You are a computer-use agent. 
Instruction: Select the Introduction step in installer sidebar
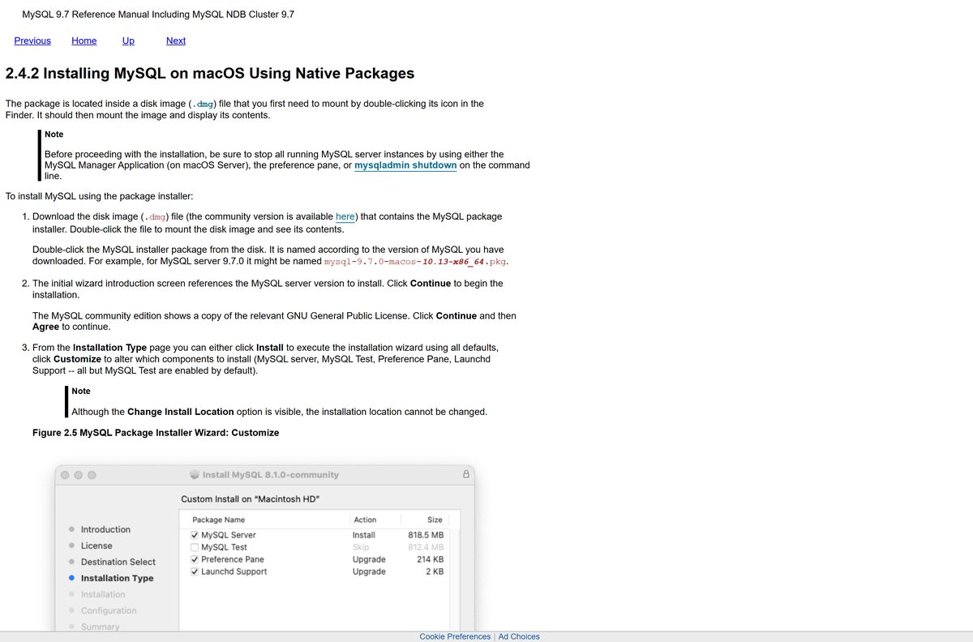(x=105, y=529)
